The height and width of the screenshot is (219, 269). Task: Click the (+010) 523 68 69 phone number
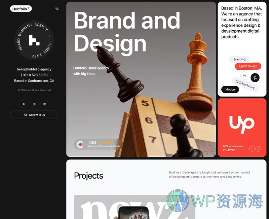[x=34, y=75]
